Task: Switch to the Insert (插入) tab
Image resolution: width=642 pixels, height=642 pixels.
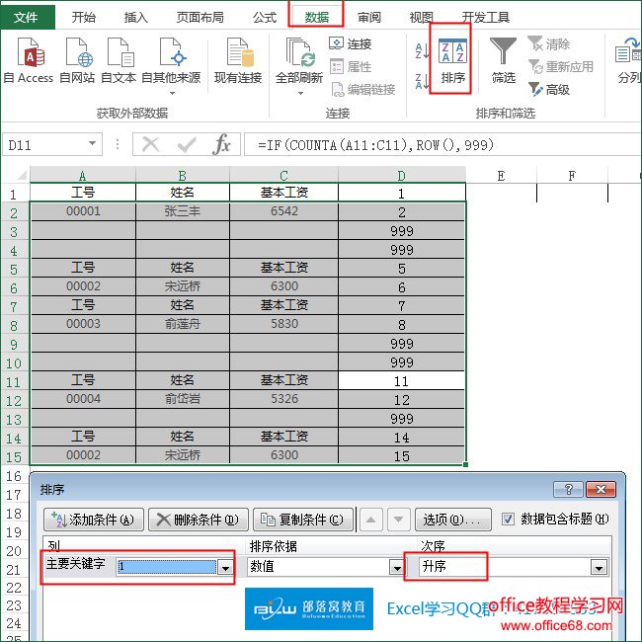Action: (136, 17)
